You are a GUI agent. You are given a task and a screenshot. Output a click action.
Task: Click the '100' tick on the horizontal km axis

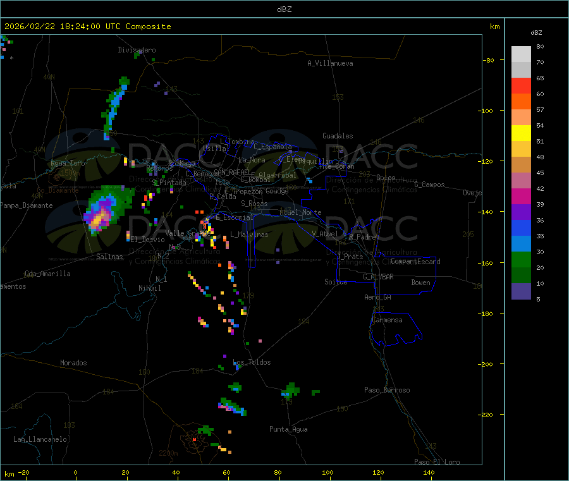pyautogui.click(x=327, y=472)
